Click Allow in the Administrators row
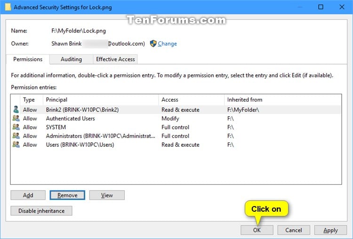353x239 pixels. point(30,136)
